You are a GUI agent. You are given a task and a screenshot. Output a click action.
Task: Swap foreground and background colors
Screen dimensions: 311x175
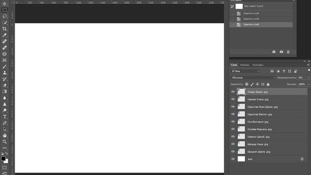[x=6, y=154]
